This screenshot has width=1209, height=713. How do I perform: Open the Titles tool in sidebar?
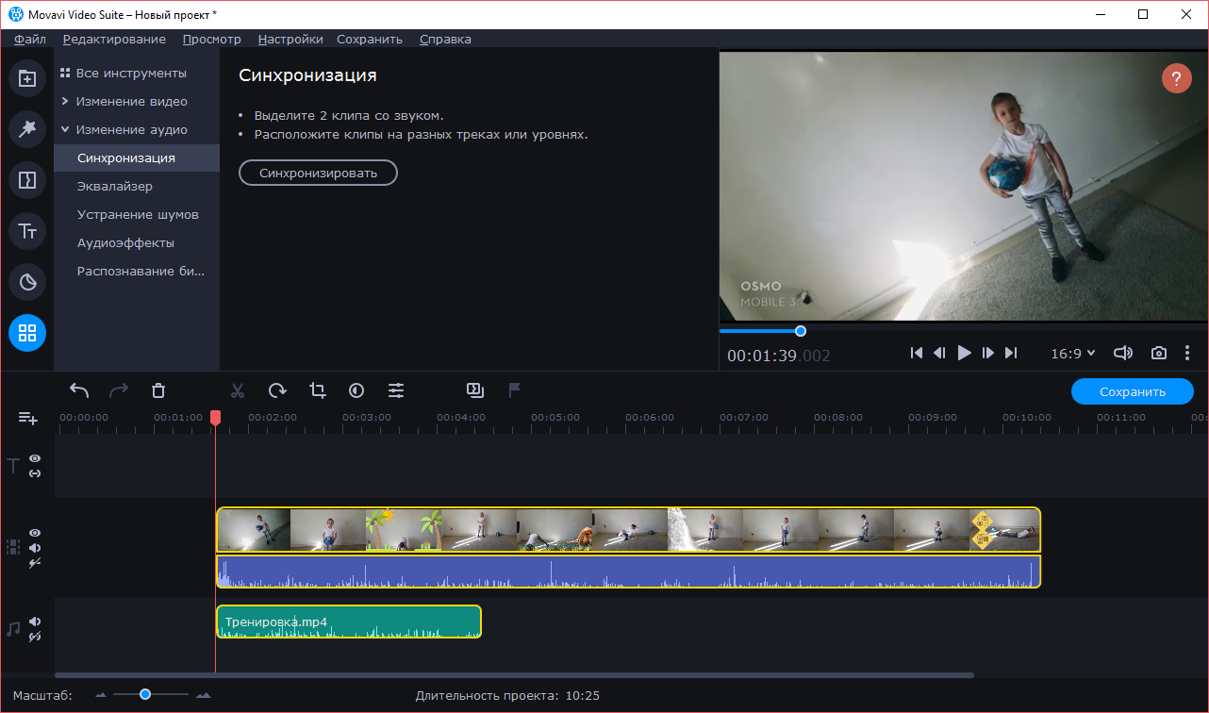coord(27,231)
